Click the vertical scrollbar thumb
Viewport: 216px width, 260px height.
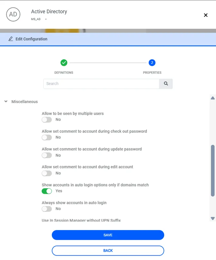[x=213, y=171]
